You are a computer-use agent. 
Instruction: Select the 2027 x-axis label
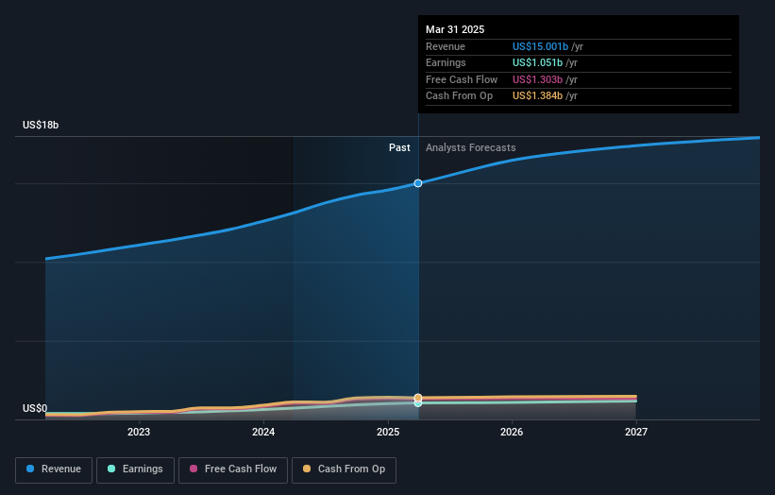coord(636,433)
